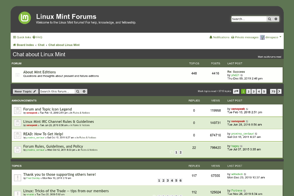The height and width of the screenshot is (196, 294).
Task: Go to page 2 of topics
Action: [248, 91]
